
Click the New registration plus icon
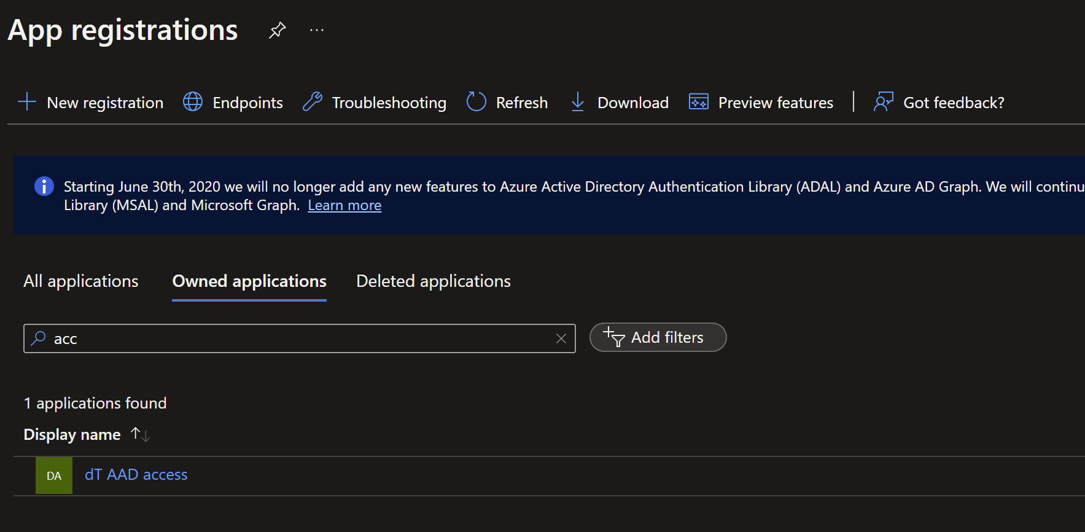[27, 102]
